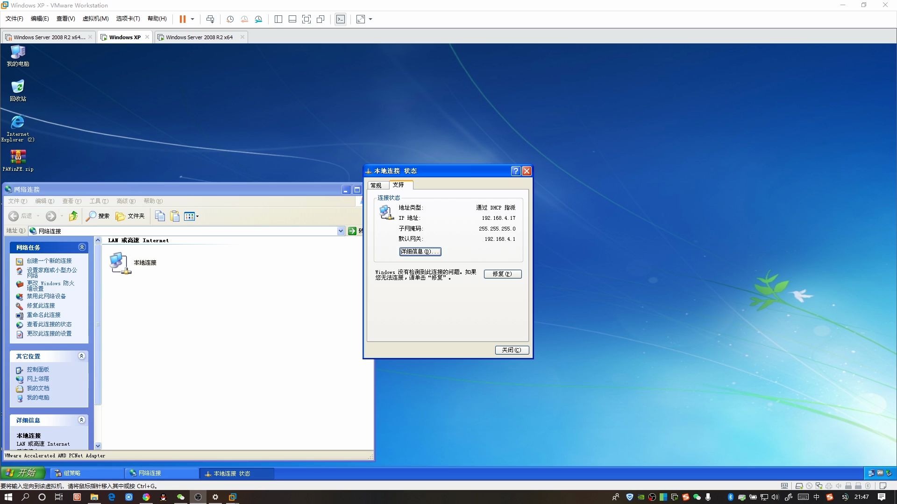Enter full screen mode in VMware
The height and width of the screenshot is (504, 897).
pos(307,19)
